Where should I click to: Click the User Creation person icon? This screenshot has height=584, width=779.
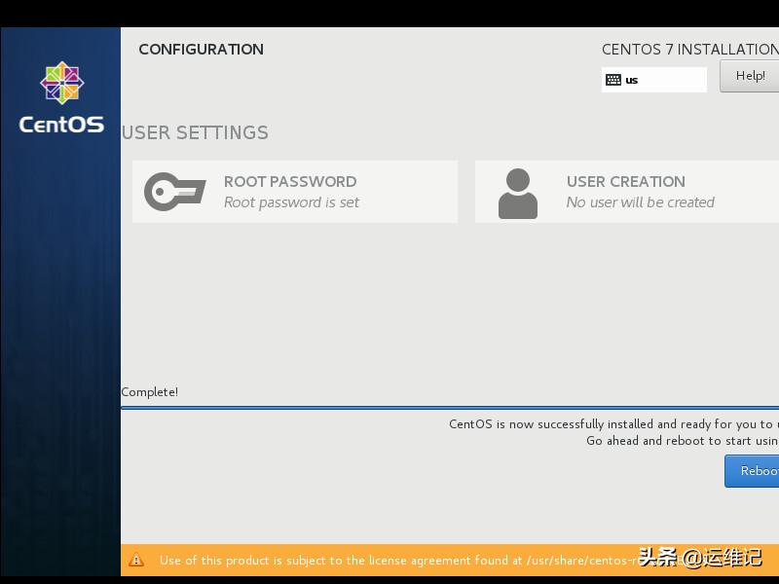point(519,192)
